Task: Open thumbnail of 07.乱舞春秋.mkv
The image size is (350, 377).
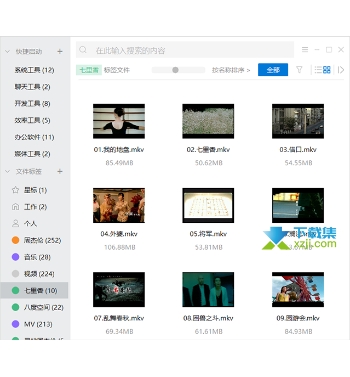Action: tap(119, 290)
